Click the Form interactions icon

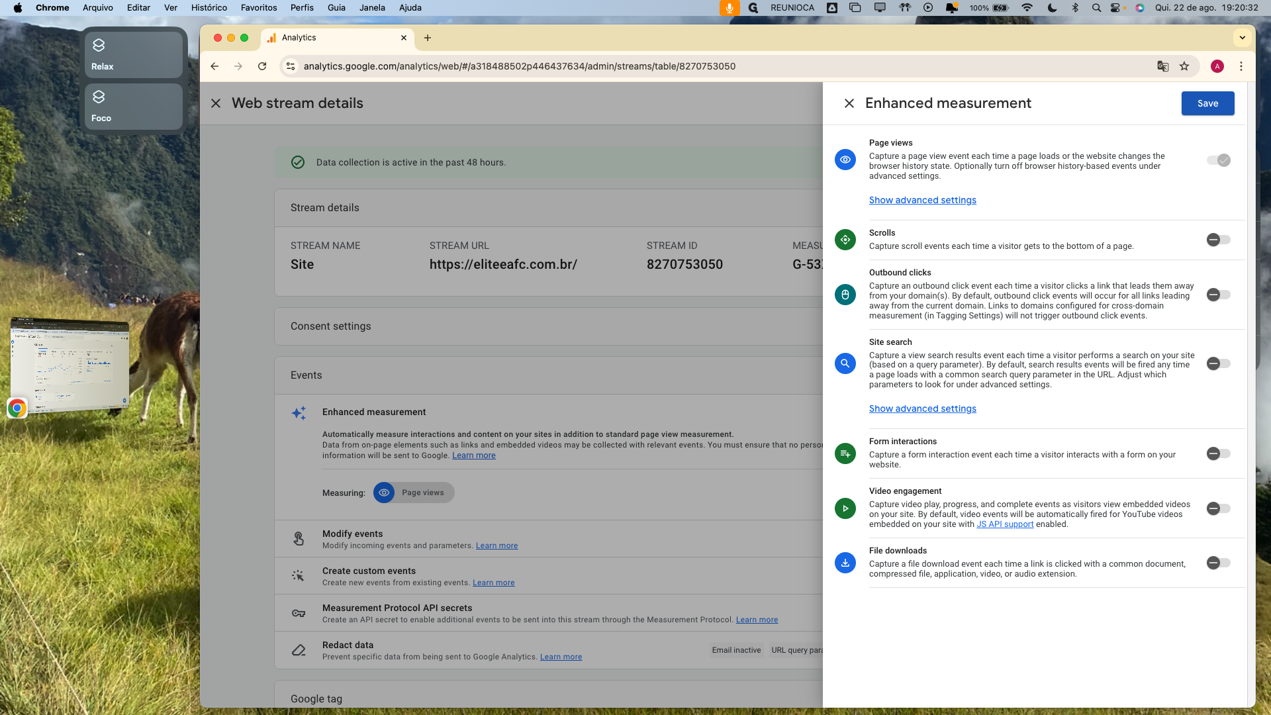tap(845, 453)
